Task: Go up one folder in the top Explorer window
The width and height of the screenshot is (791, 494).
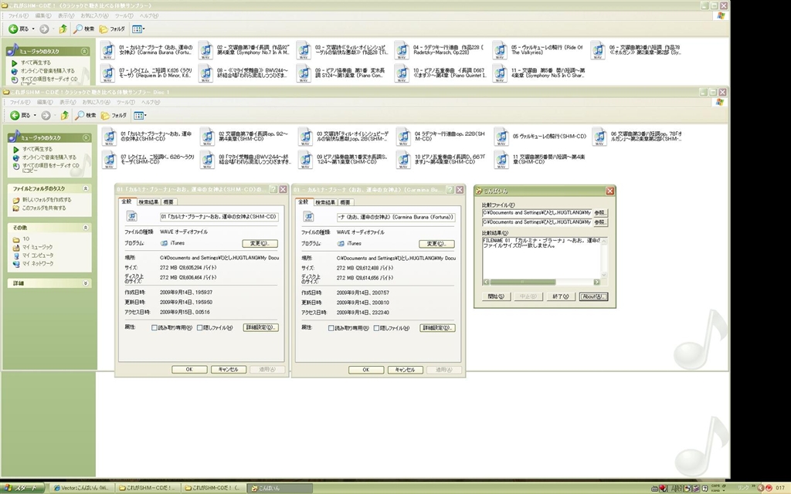Action: coord(63,29)
